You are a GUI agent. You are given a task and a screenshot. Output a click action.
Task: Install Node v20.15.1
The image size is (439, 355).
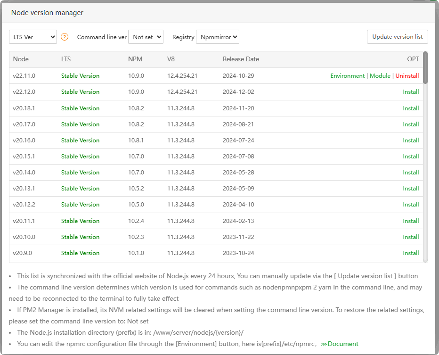click(x=411, y=157)
